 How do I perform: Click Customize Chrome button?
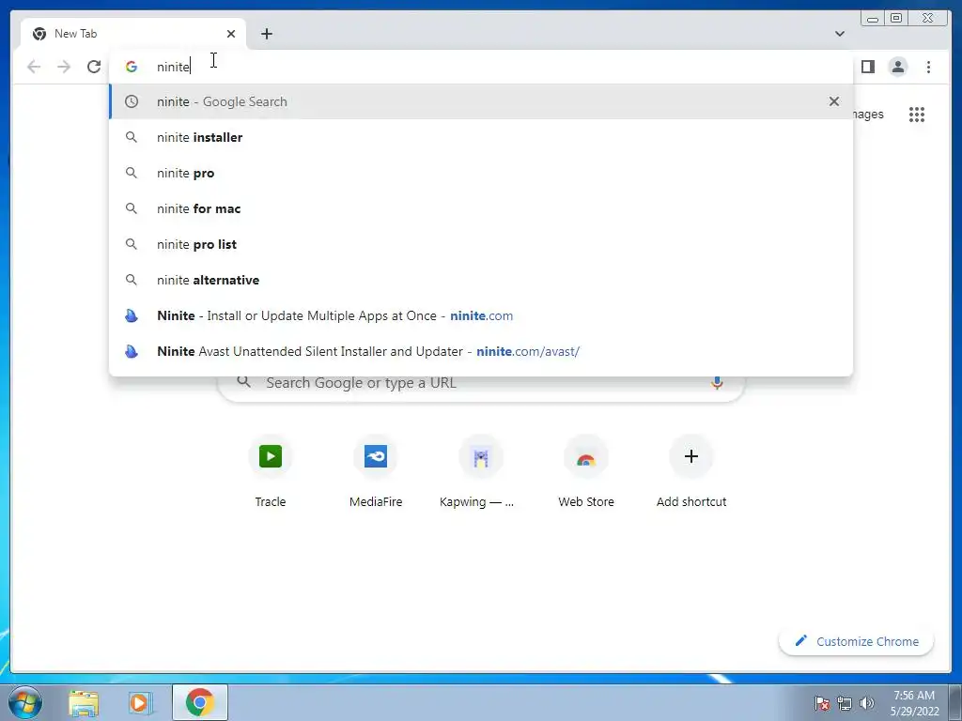[857, 641]
